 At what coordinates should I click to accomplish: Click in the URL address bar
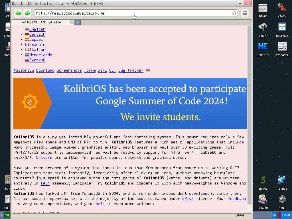(x=133, y=13)
